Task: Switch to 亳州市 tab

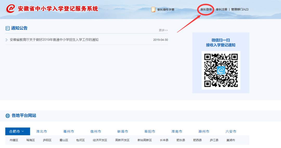Action: (x=69, y=131)
